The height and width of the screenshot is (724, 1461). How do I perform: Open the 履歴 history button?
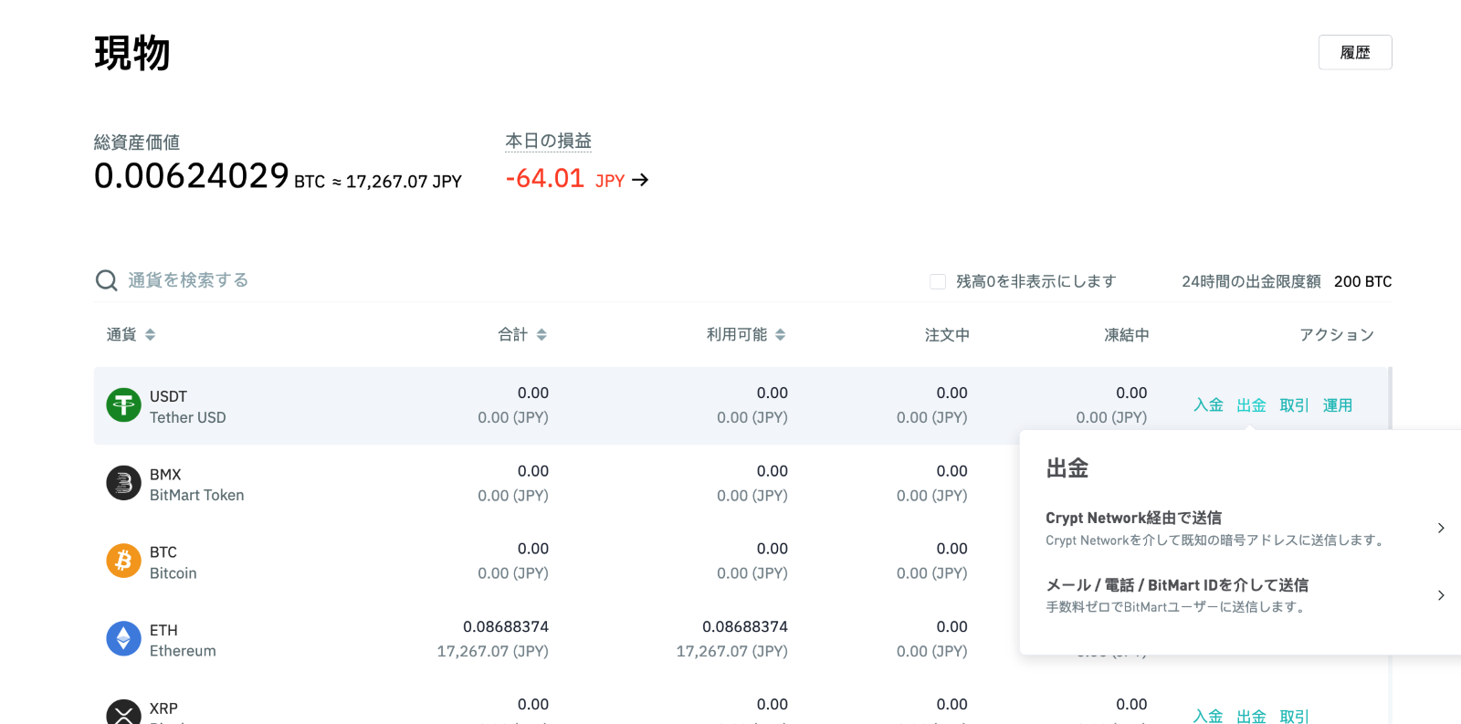point(1355,52)
